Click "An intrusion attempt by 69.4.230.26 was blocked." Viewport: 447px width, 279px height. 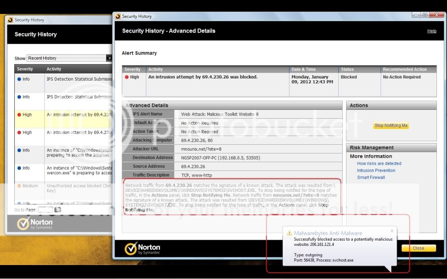(203, 77)
